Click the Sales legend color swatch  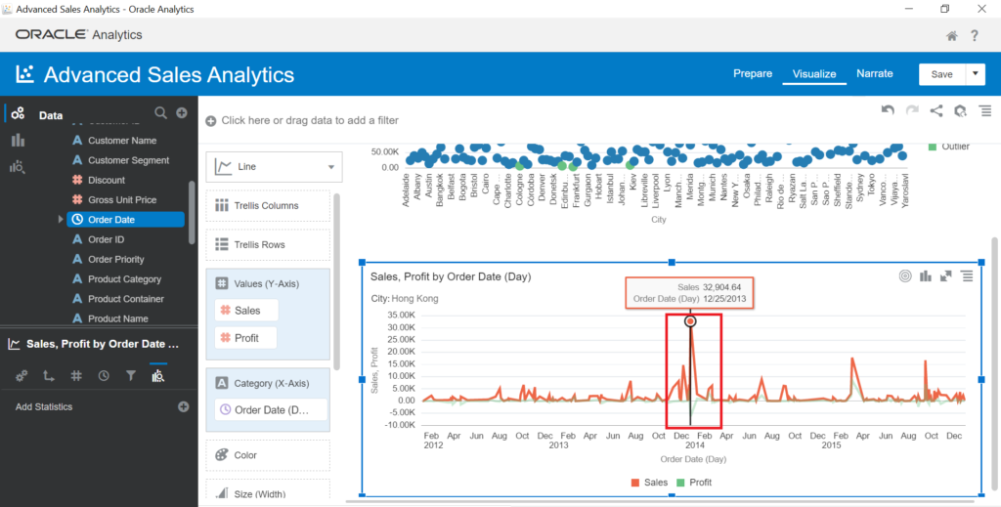click(x=635, y=483)
